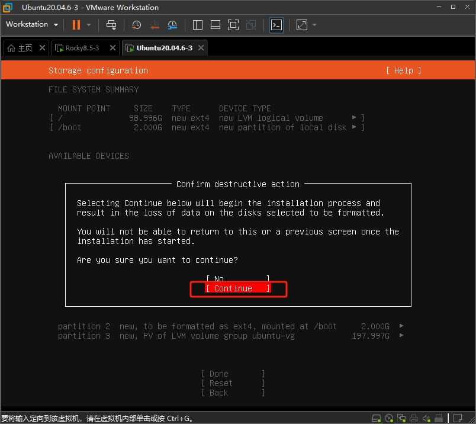Screen dimensions: 476x424
Task: Open the Workstation menu
Action: (x=32, y=24)
